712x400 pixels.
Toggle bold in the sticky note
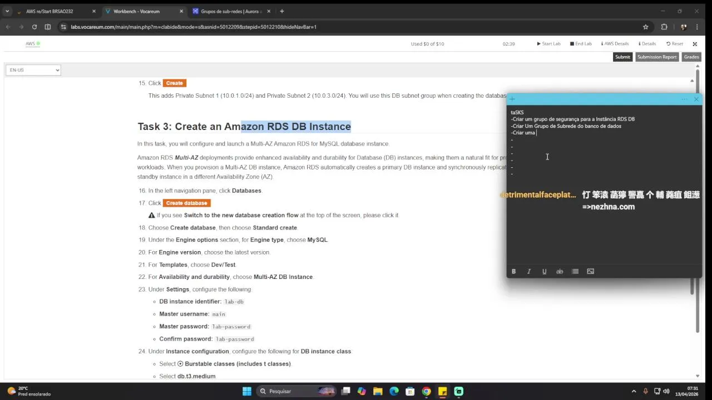(513, 271)
